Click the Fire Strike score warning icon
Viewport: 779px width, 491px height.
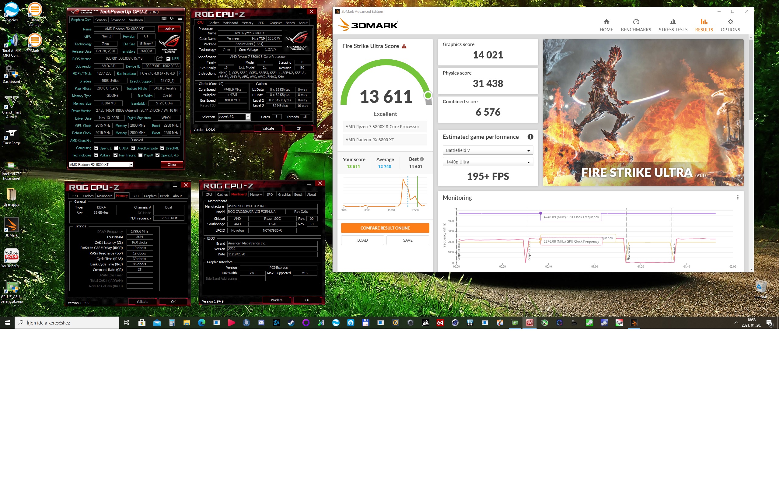coord(404,46)
